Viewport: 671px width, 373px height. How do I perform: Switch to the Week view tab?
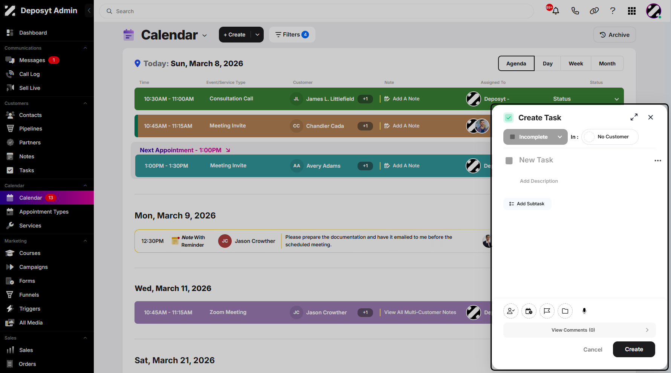[576, 64]
